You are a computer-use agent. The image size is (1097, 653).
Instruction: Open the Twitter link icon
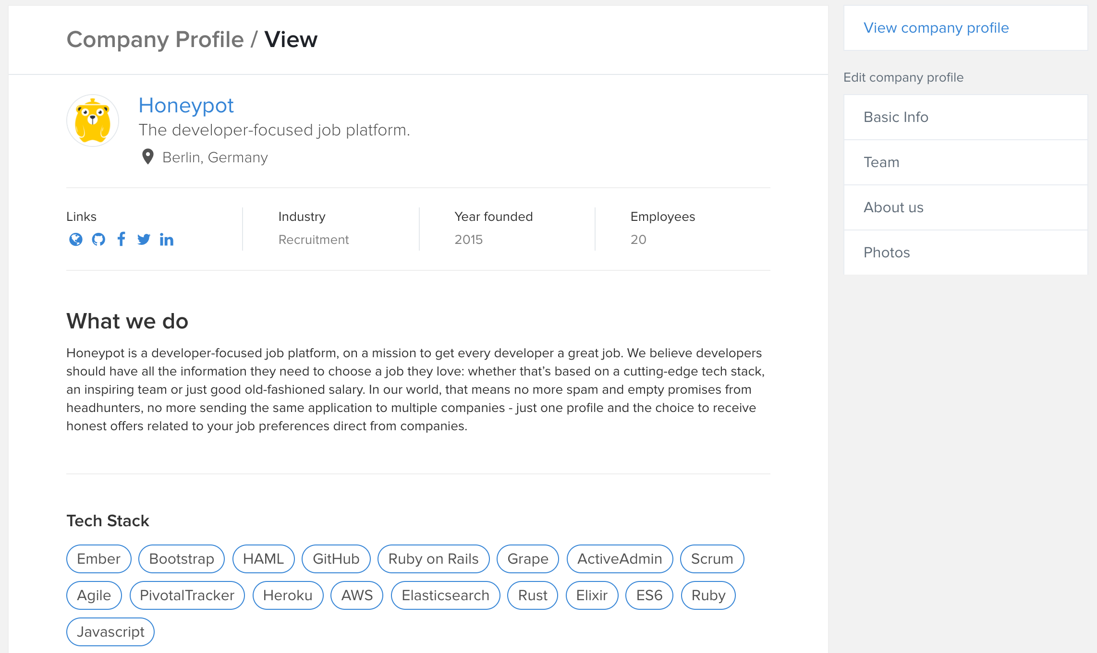[144, 239]
